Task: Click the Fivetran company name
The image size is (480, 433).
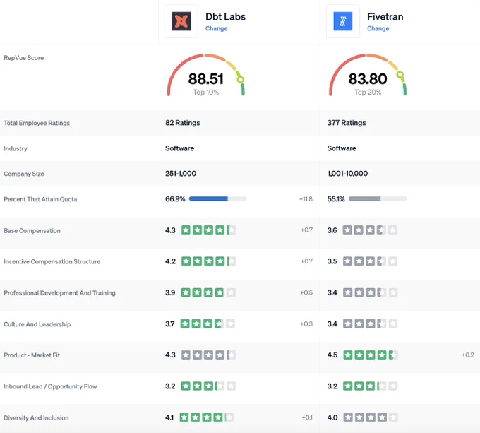Action: point(385,16)
